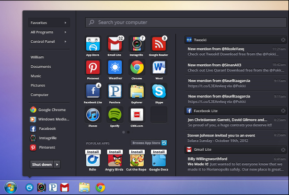This screenshot has width=289, height=195.
Task: Open Documents in left menu
Action: tap(41, 66)
